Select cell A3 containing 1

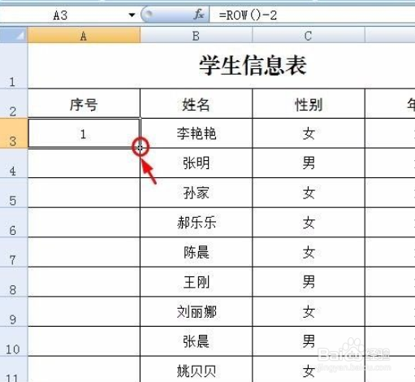click(84, 133)
